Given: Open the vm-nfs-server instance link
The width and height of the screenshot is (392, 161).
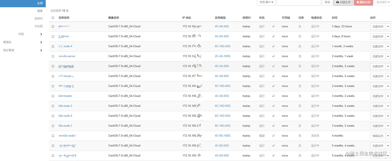Looking at the screenshot, I should pos(67,56).
